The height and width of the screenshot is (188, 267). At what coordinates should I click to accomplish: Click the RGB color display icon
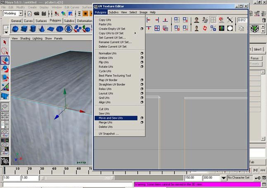222,29
